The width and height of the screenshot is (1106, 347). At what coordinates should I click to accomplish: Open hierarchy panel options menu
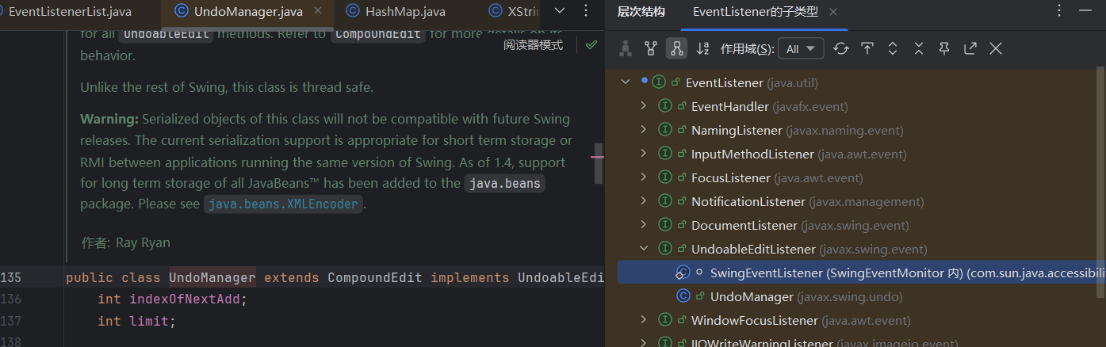pos(1060,11)
